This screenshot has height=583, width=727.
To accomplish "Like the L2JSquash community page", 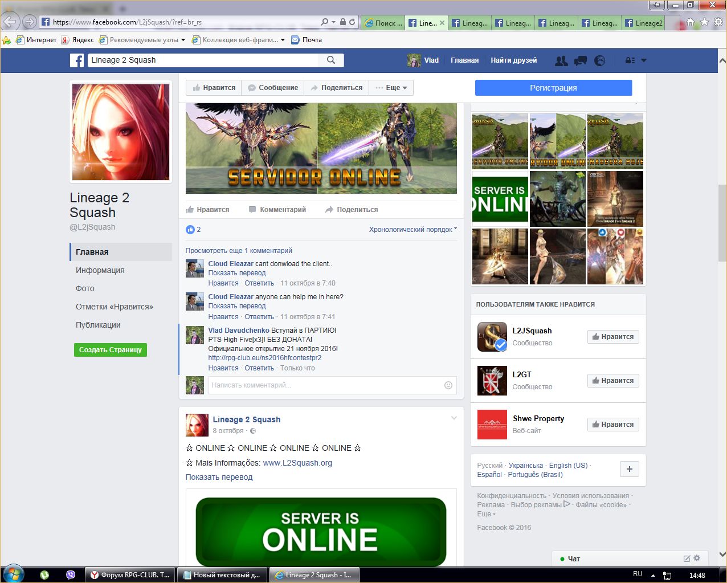I will tap(613, 337).
